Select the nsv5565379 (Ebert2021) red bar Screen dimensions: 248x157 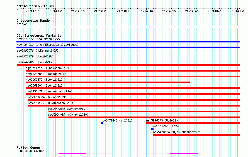pos(108,82)
